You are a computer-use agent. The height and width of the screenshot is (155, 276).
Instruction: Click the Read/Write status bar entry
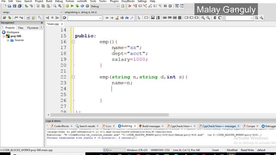(x=247, y=150)
